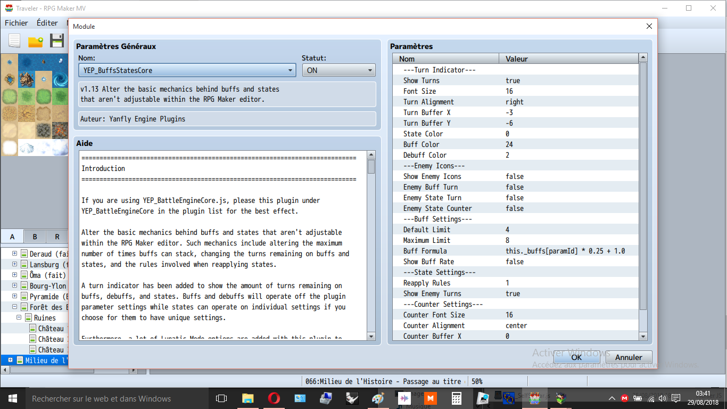Image resolution: width=727 pixels, height=409 pixels.
Task: Open Opera browser from the taskbar
Action: [274, 398]
